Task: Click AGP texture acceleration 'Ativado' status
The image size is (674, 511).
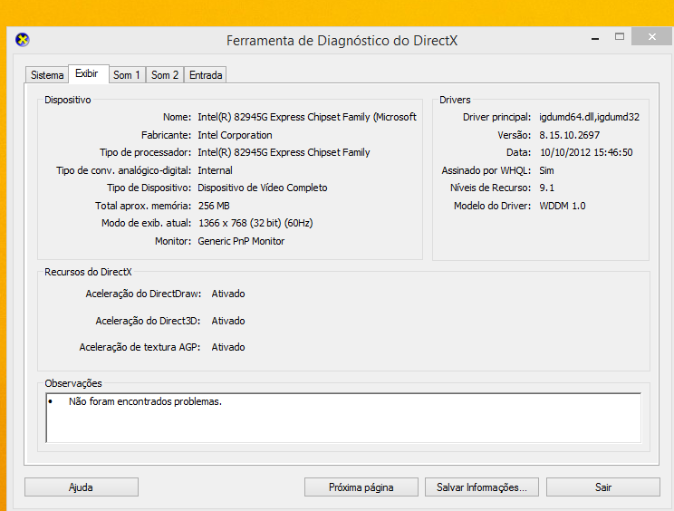Action: (228, 347)
